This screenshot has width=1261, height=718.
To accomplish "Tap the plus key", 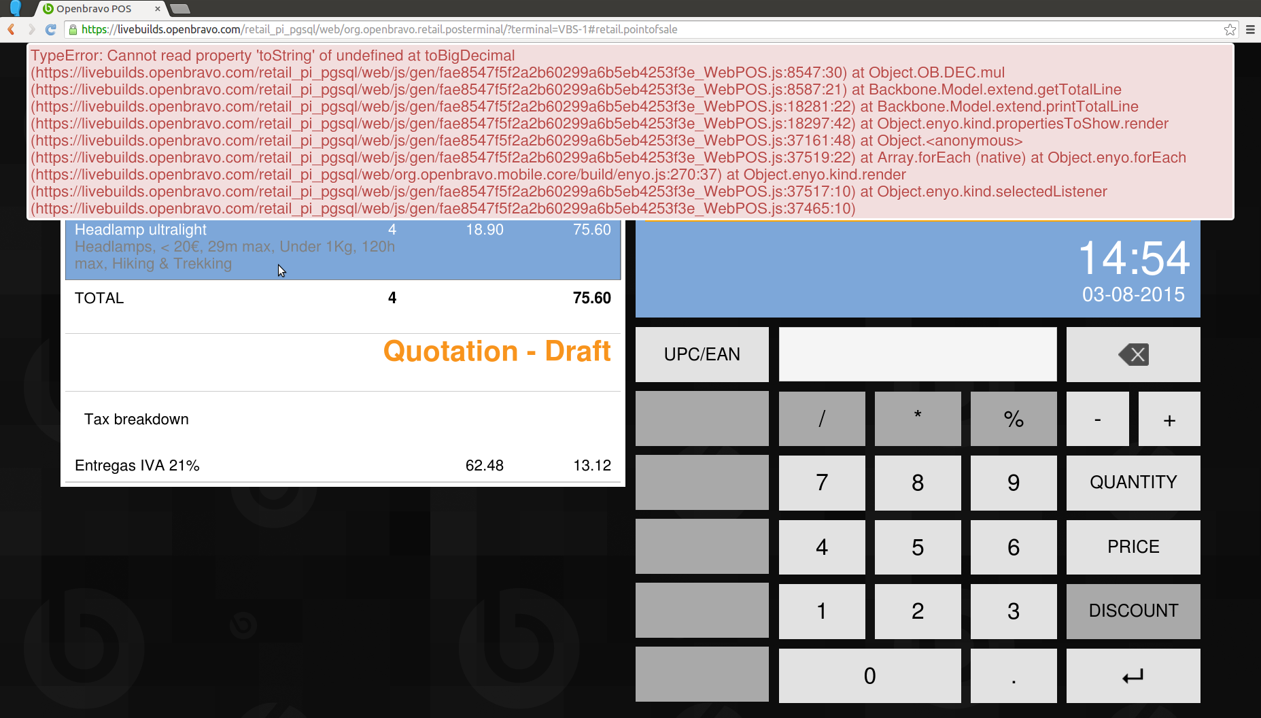I will (1169, 419).
